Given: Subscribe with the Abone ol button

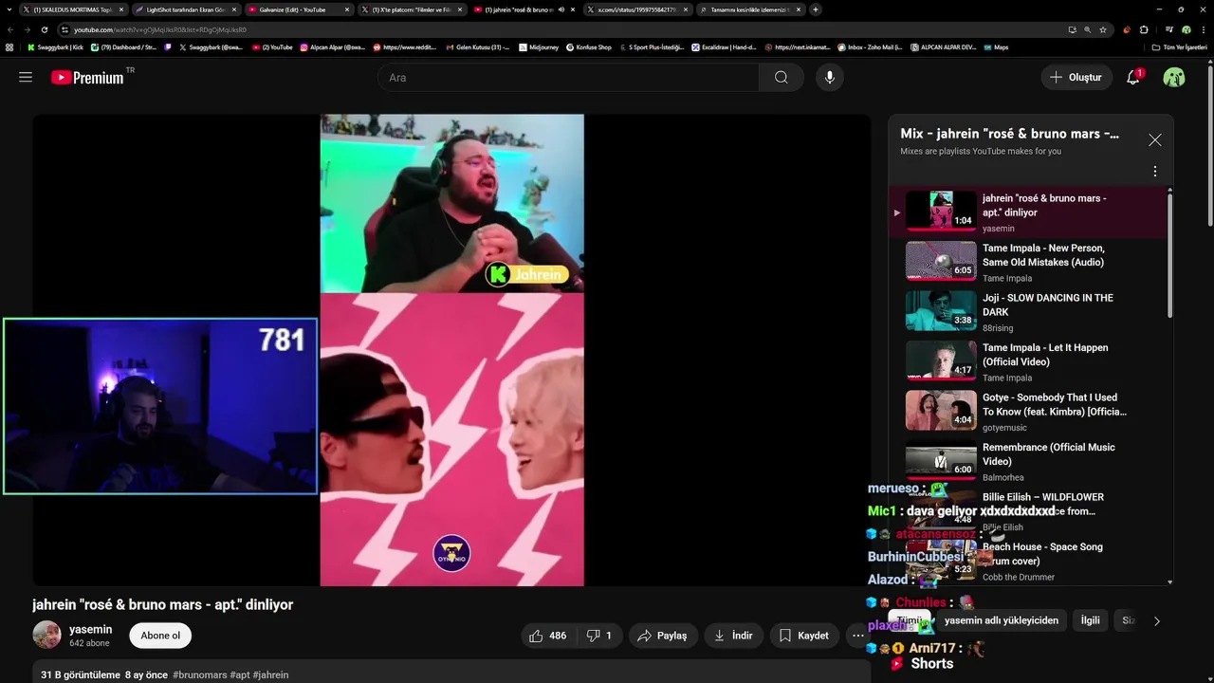Looking at the screenshot, I should pyautogui.click(x=160, y=636).
